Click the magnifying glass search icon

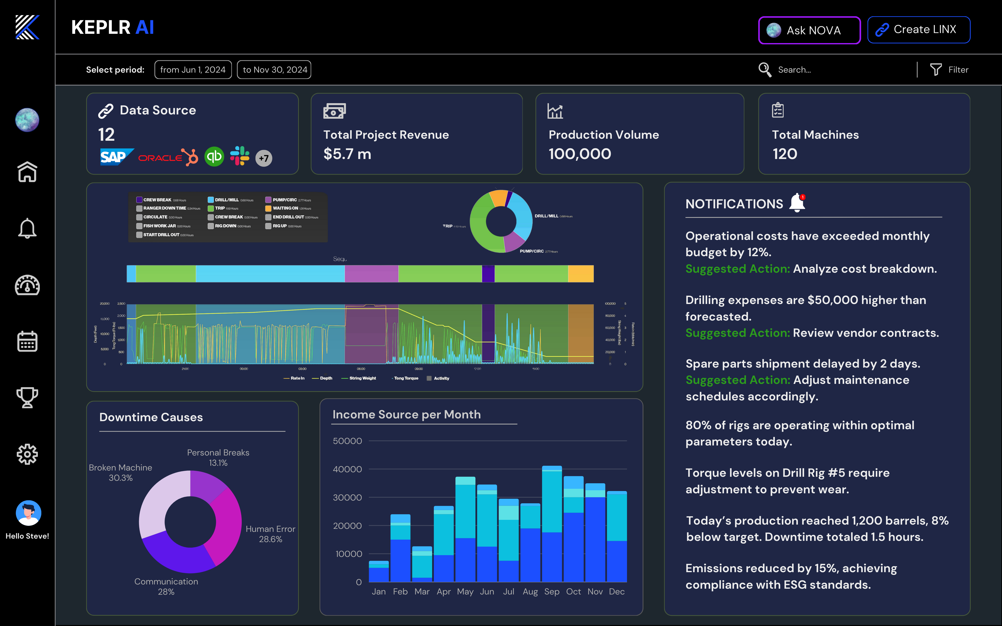coord(765,70)
